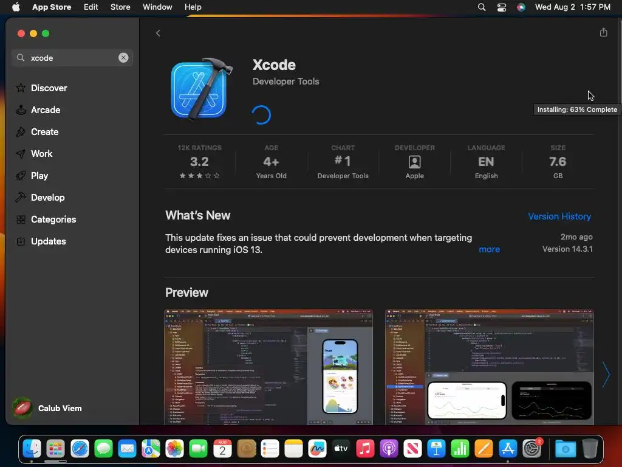The image size is (622, 467).
Task: Open Freeform from the Dock
Action: (x=317, y=449)
